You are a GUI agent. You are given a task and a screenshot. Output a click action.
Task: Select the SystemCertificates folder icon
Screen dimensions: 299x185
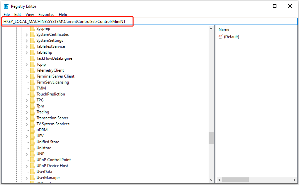[33, 34]
